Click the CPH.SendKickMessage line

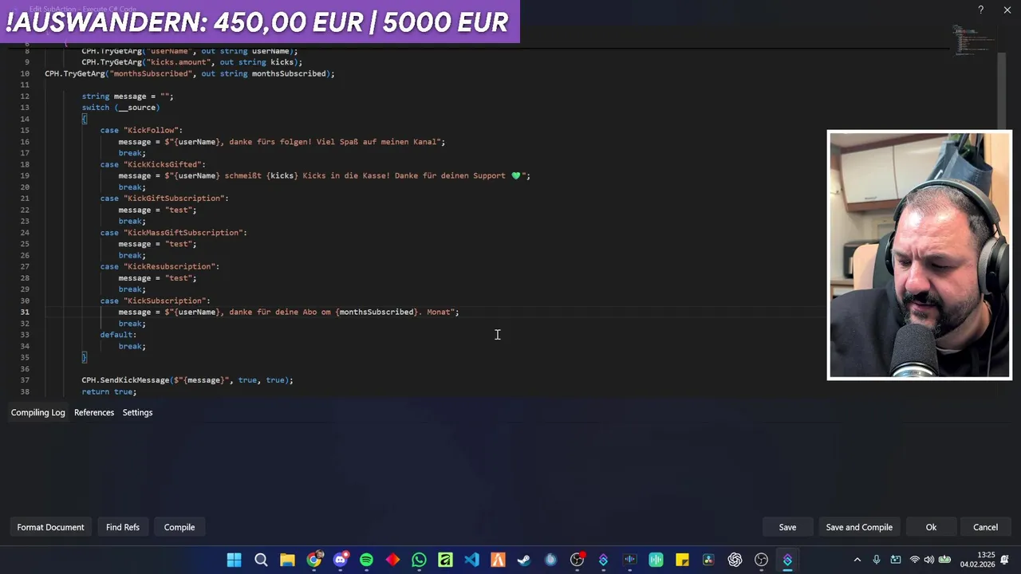pyautogui.click(x=187, y=380)
